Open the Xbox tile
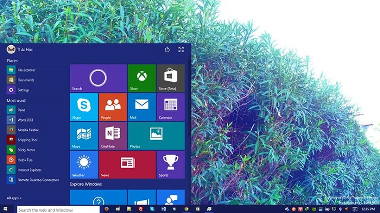Viewport: 380px width, 213px height. (x=142, y=78)
